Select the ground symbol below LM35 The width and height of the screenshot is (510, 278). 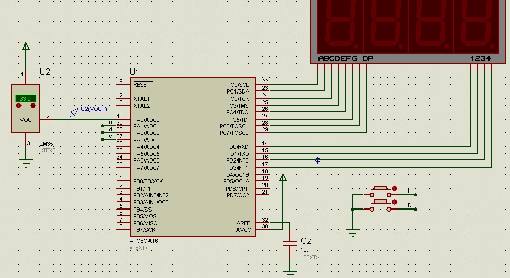(x=26, y=163)
